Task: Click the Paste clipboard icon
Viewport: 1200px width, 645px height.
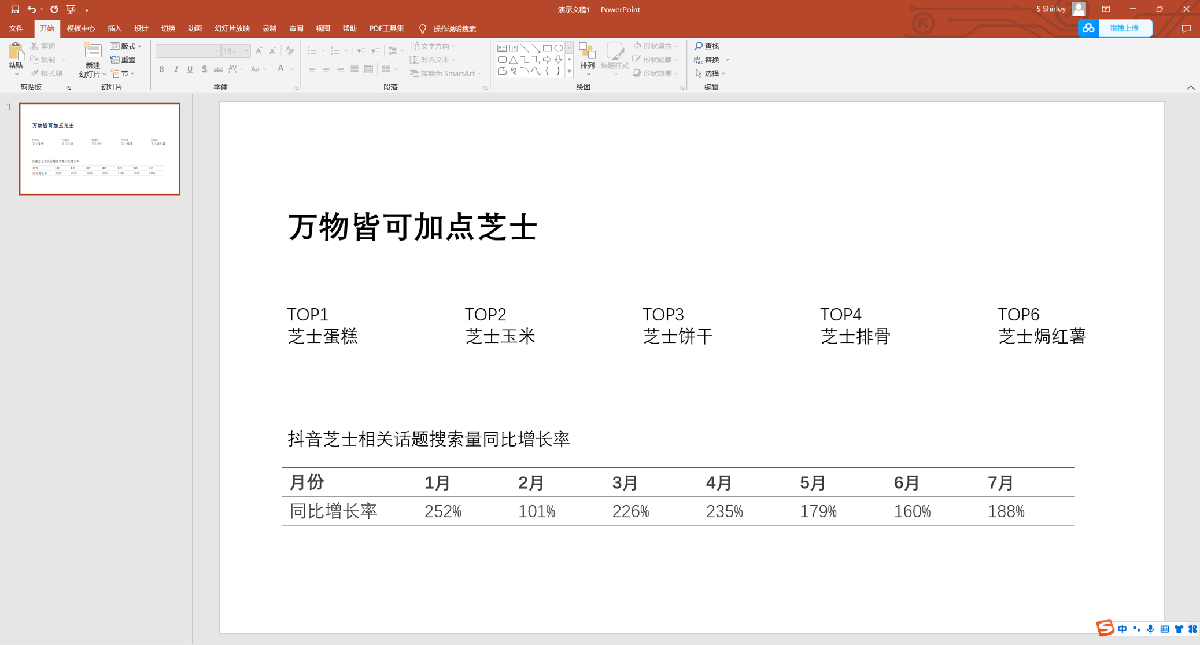Action: (x=16, y=53)
